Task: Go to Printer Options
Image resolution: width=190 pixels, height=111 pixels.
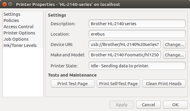Action: (x=23, y=33)
